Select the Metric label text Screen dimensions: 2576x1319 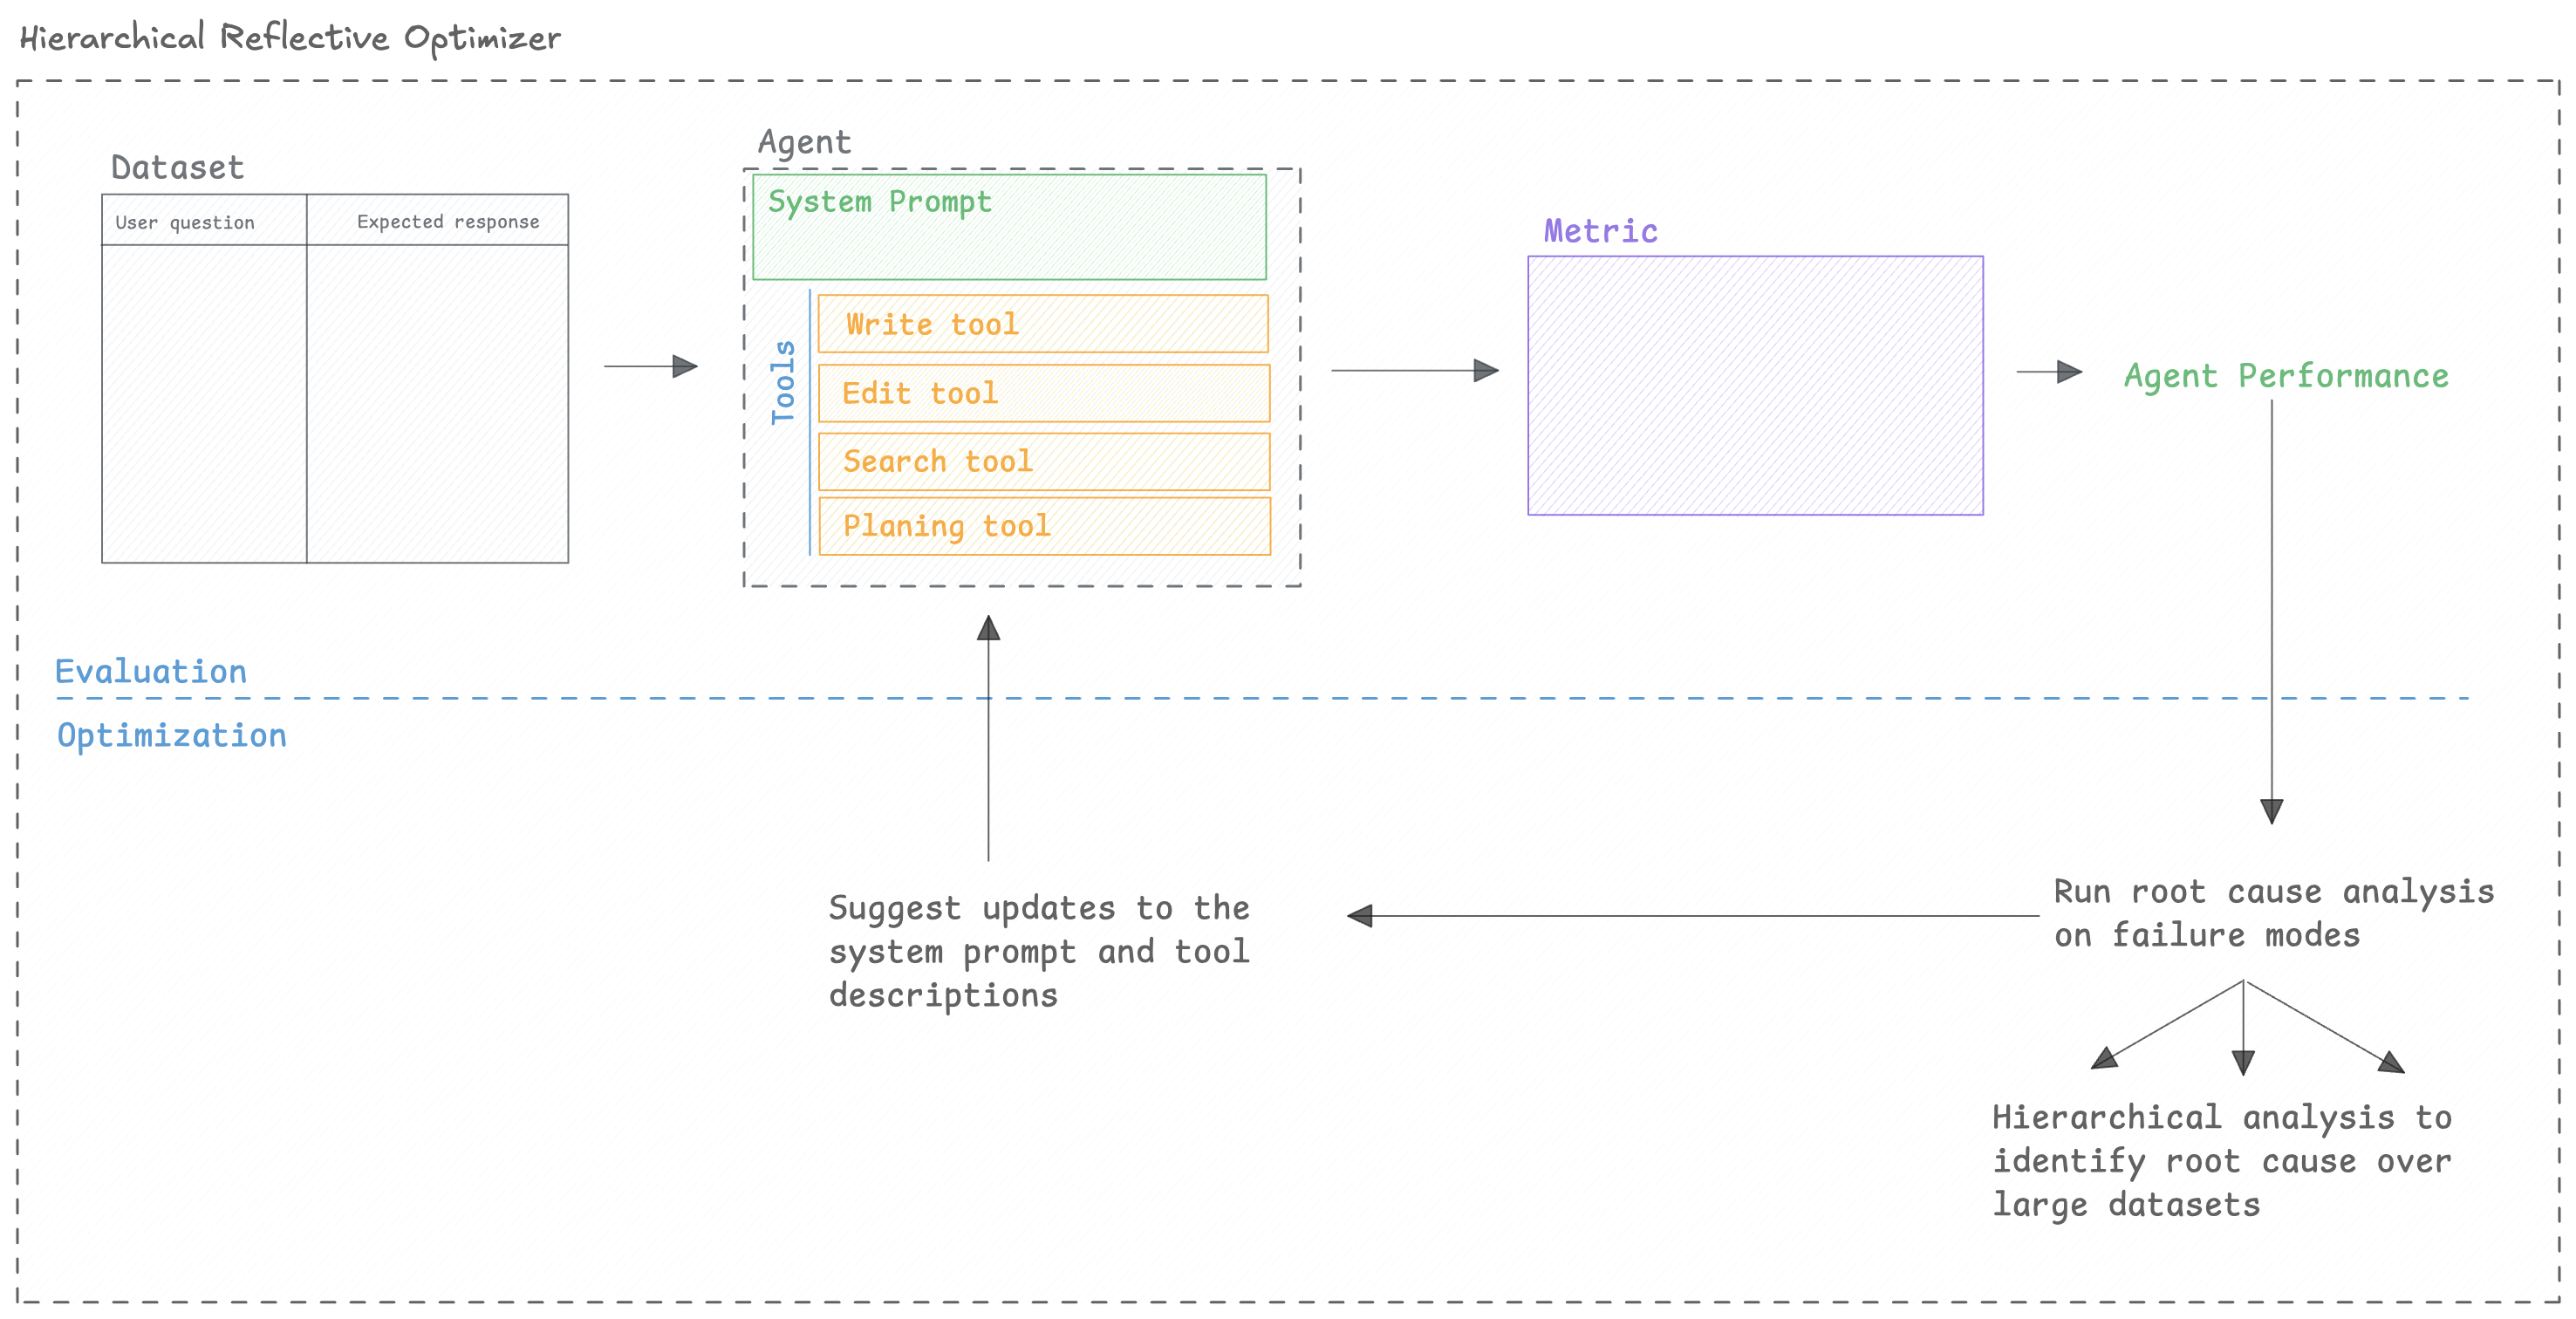(1599, 229)
